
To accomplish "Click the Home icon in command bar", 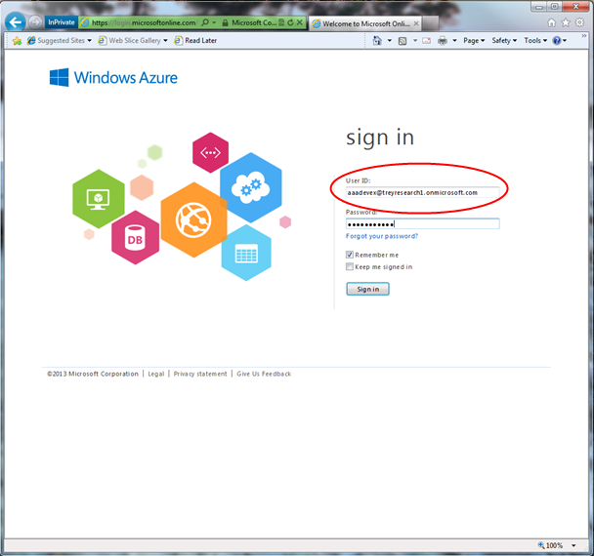I will [377, 40].
